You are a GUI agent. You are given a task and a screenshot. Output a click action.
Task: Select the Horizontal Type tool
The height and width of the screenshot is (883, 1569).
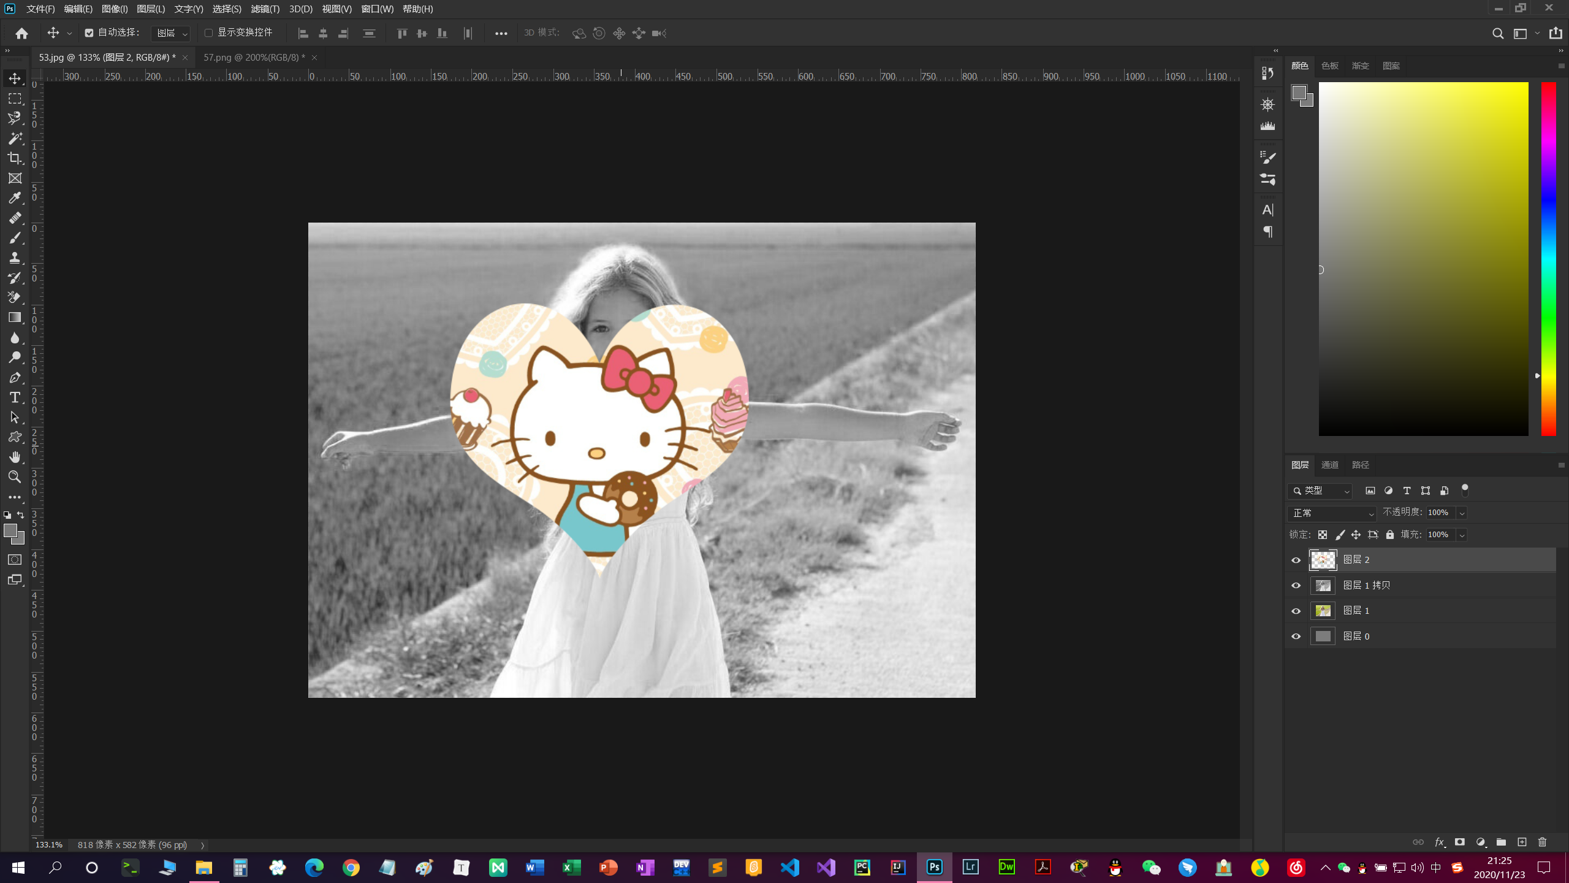pos(15,397)
